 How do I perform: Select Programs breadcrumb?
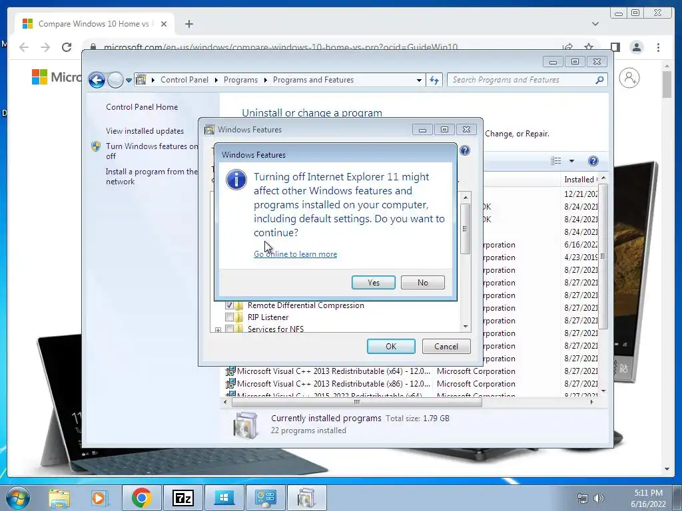(x=240, y=80)
